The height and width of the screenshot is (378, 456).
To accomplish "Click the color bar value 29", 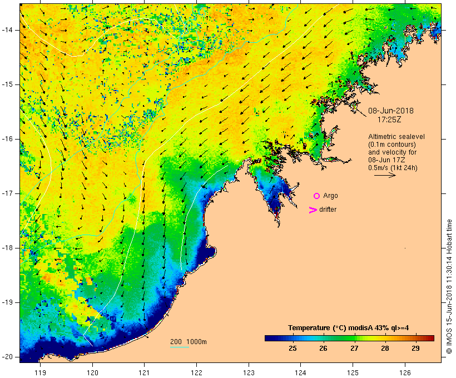I will click(415, 349).
